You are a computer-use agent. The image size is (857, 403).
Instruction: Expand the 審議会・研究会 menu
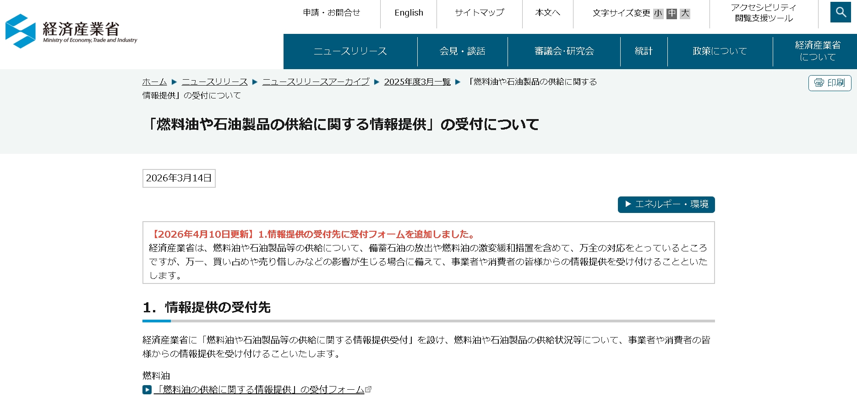point(564,51)
